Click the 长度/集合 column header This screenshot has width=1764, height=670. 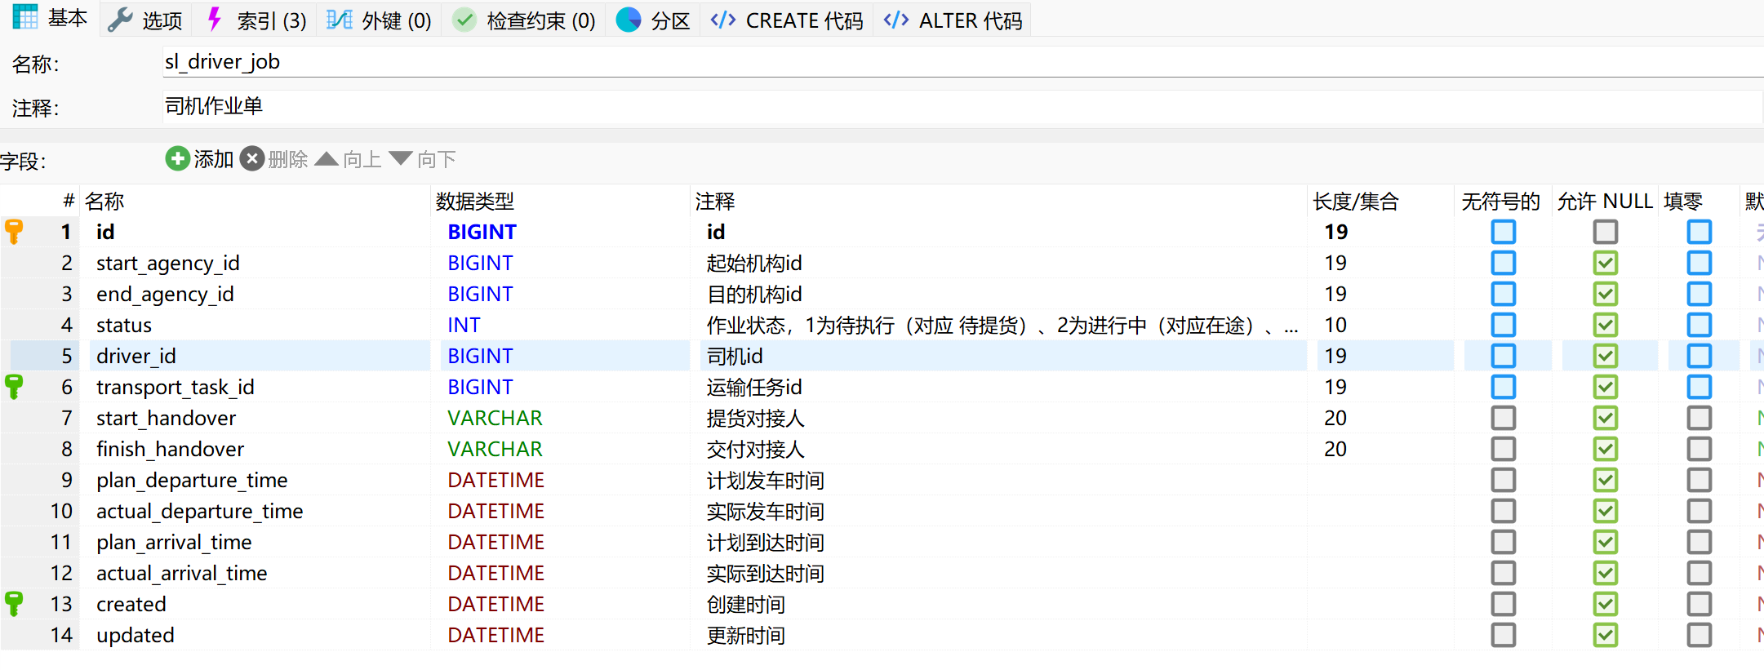click(x=1356, y=202)
